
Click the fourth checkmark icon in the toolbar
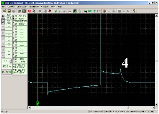(69, 11)
